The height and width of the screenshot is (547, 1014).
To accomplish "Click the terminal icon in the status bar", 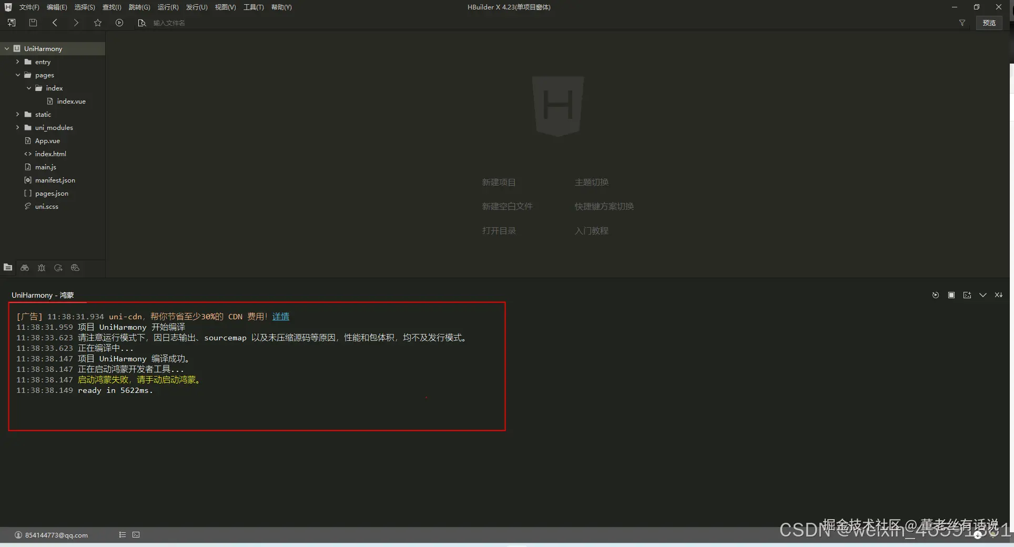I will pyautogui.click(x=136, y=535).
